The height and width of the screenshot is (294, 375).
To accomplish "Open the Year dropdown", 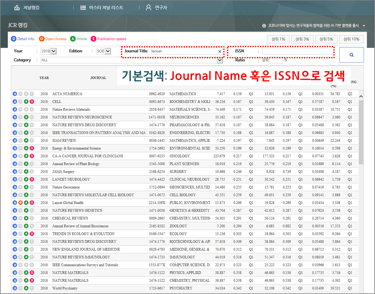I will click(53, 51).
